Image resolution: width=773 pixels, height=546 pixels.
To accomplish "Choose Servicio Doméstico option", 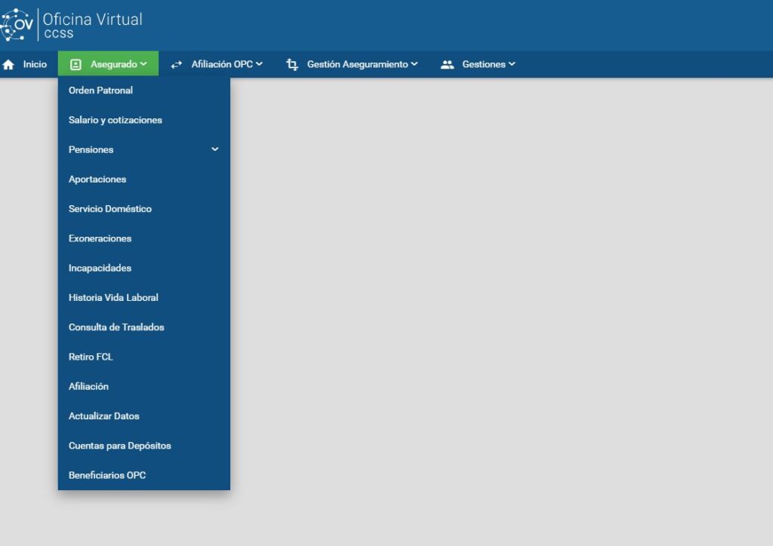I will (109, 209).
